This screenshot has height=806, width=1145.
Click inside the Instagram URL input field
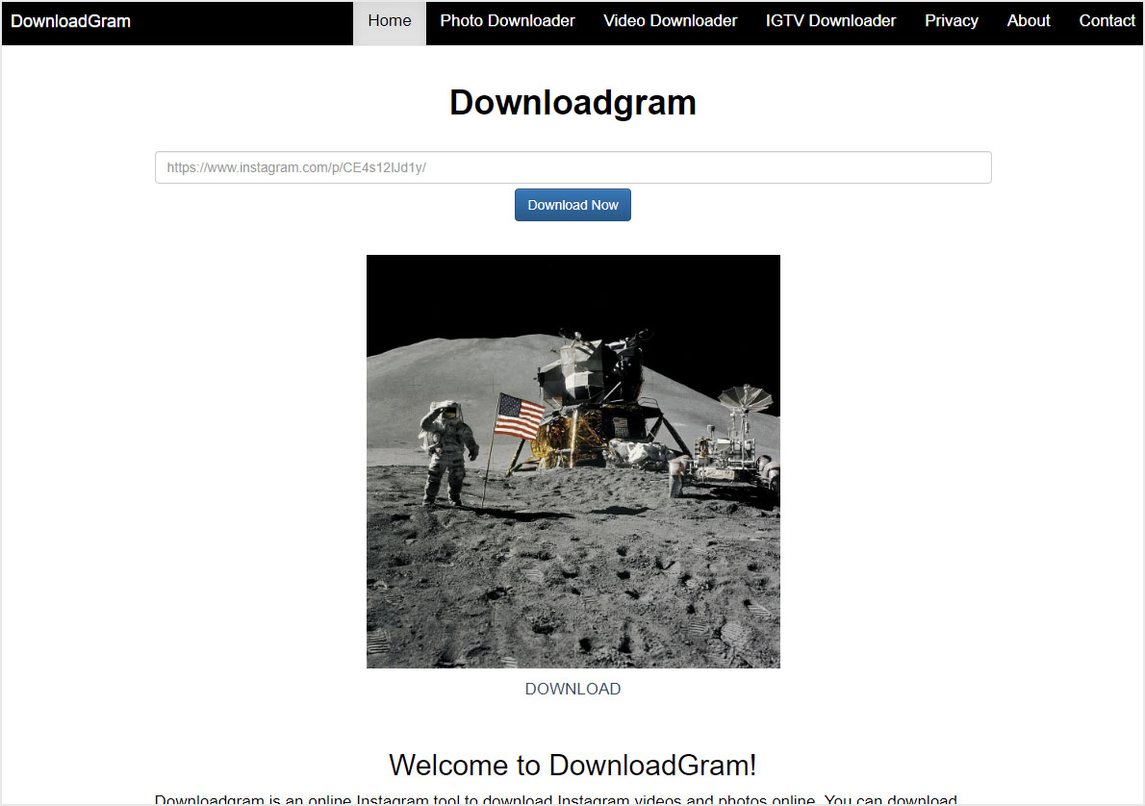(572, 166)
